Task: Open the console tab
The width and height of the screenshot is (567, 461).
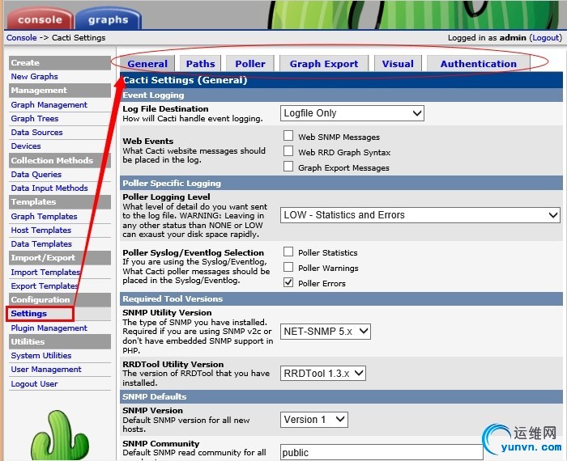Action: [40, 19]
